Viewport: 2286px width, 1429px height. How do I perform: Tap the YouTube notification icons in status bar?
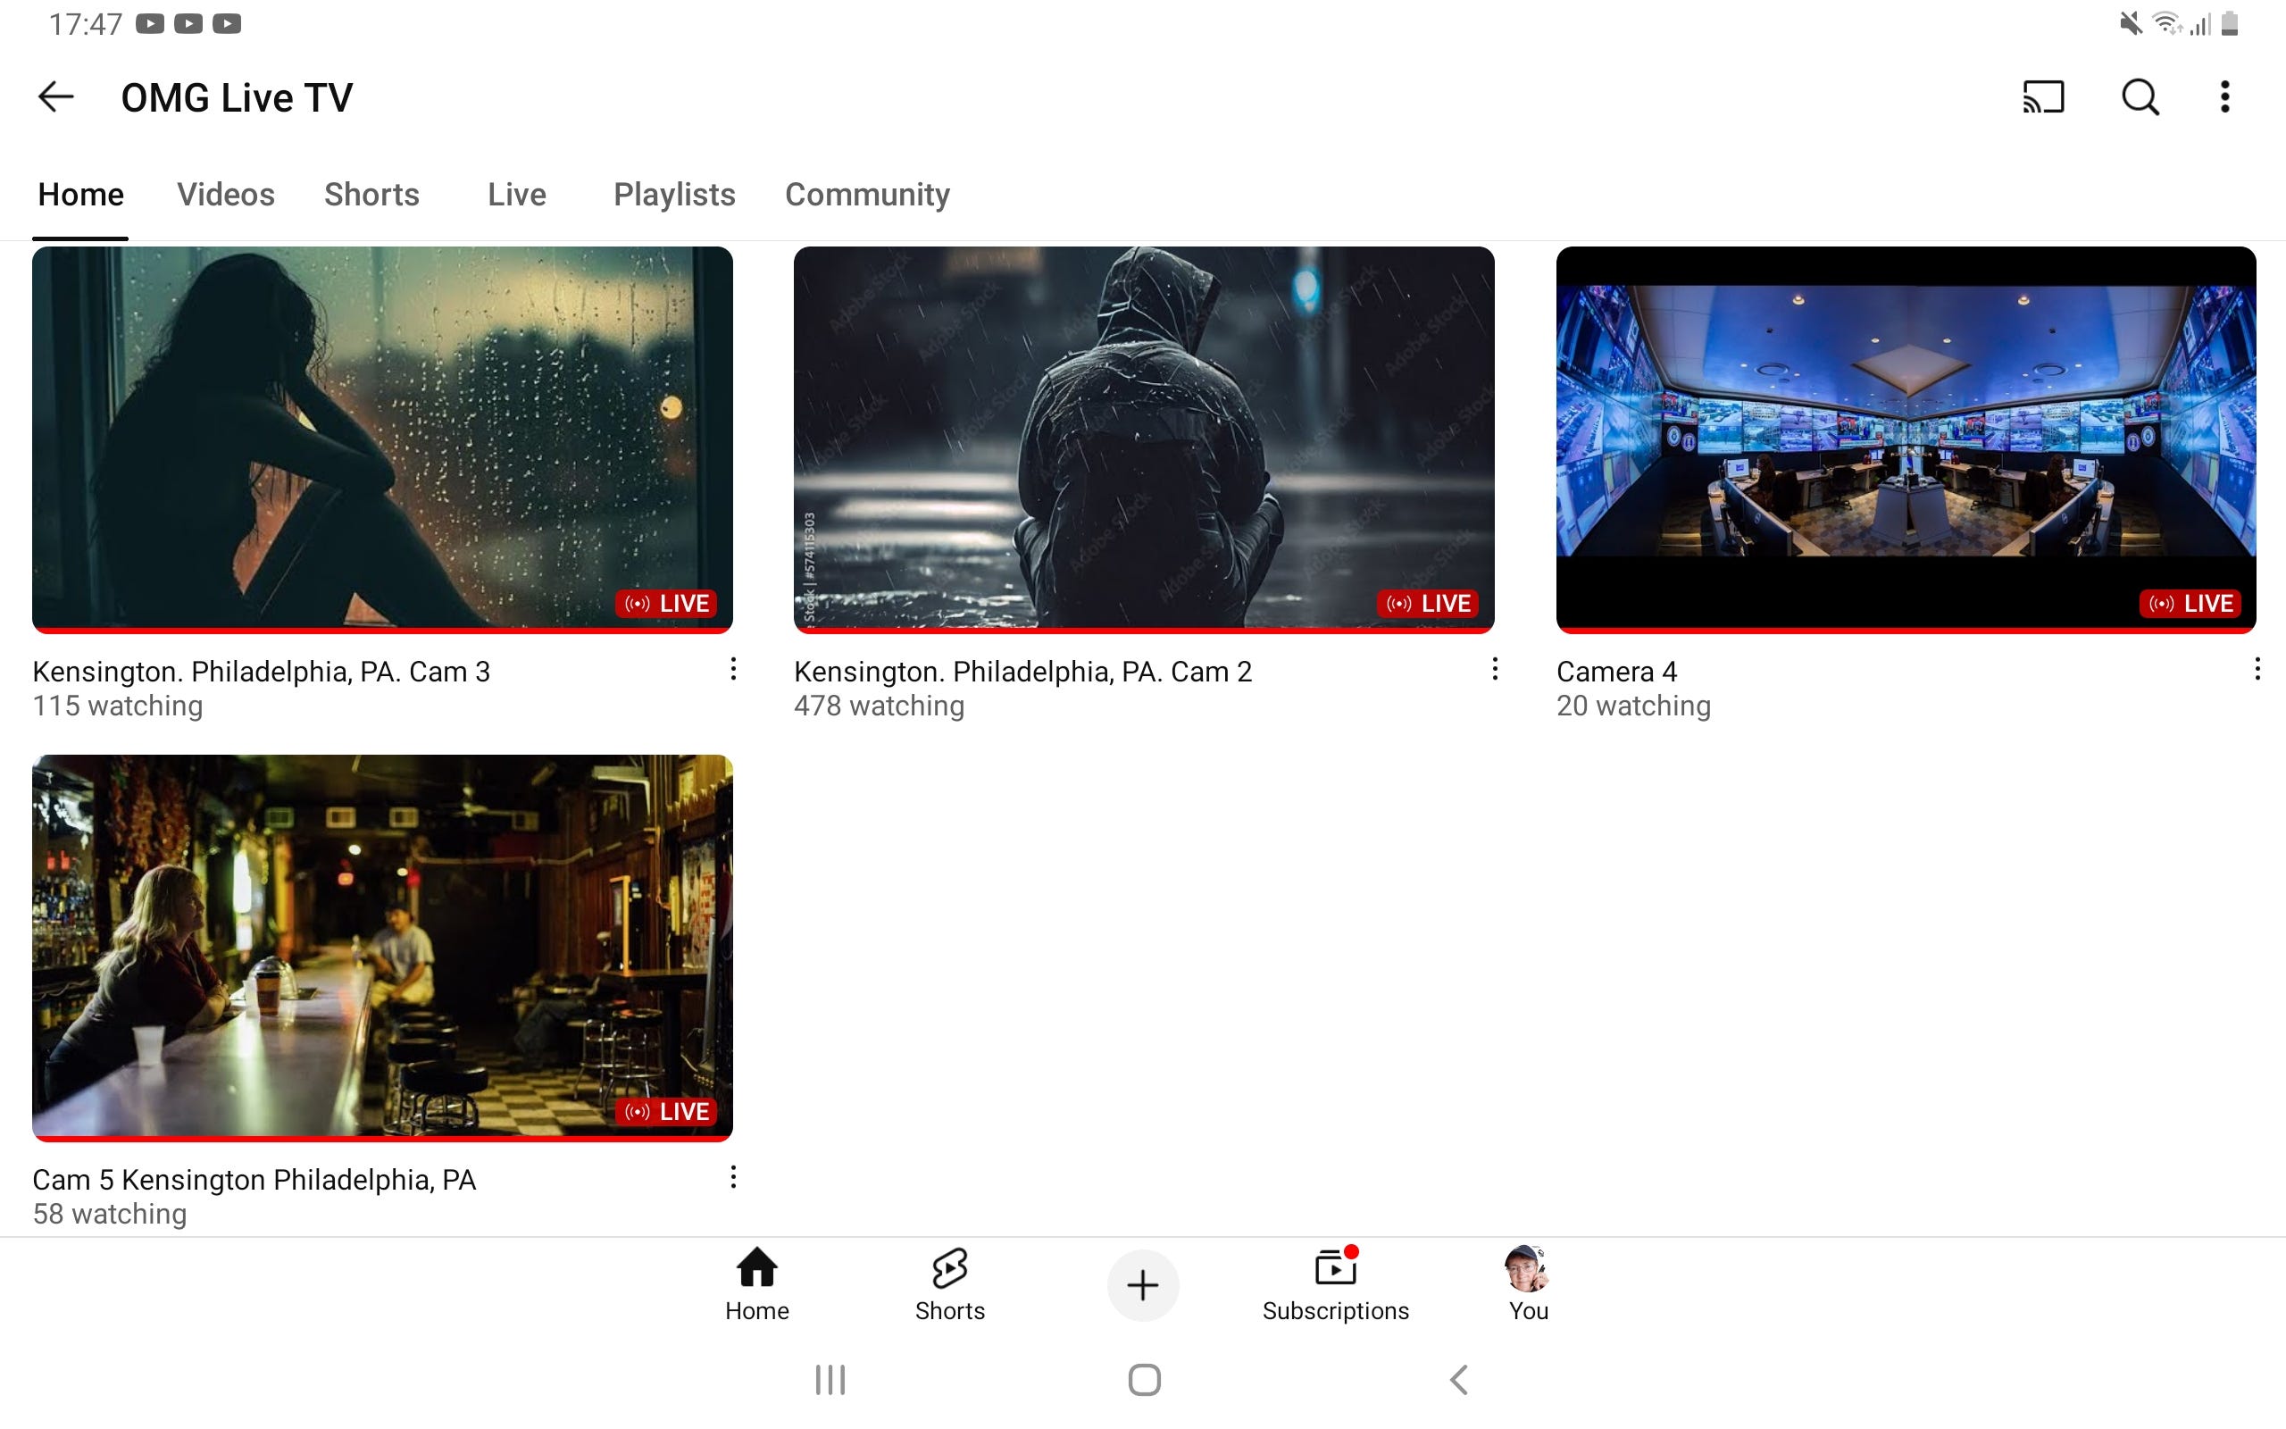pyautogui.click(x=188, y=23)
